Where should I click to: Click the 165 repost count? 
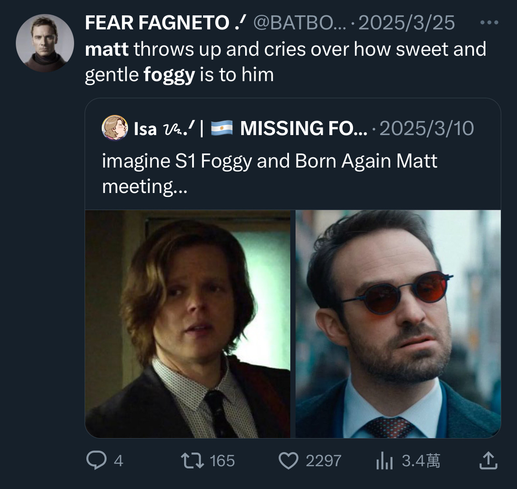(222, 461)
